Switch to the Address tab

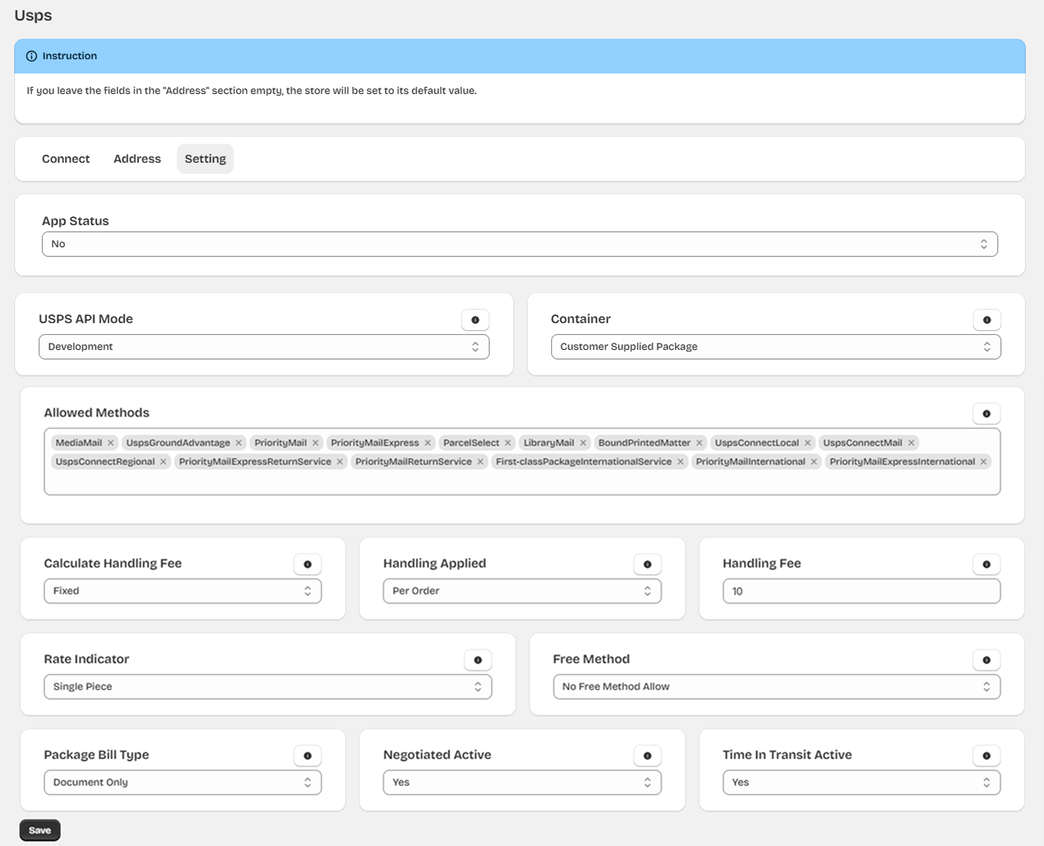(137, 159)
